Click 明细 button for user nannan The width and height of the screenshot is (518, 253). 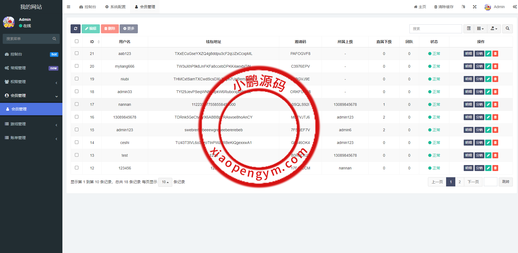(x=468, y=104)
